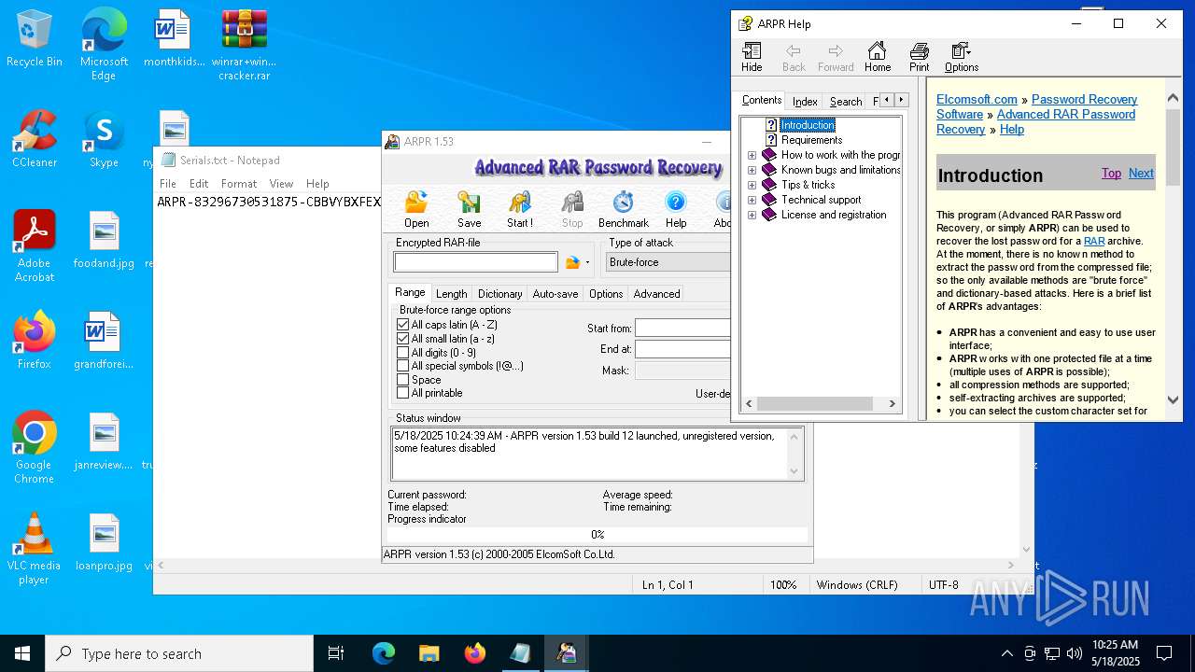
Task: Select the Index tab in ARPR Help
Action: click(x=805, y=102)
